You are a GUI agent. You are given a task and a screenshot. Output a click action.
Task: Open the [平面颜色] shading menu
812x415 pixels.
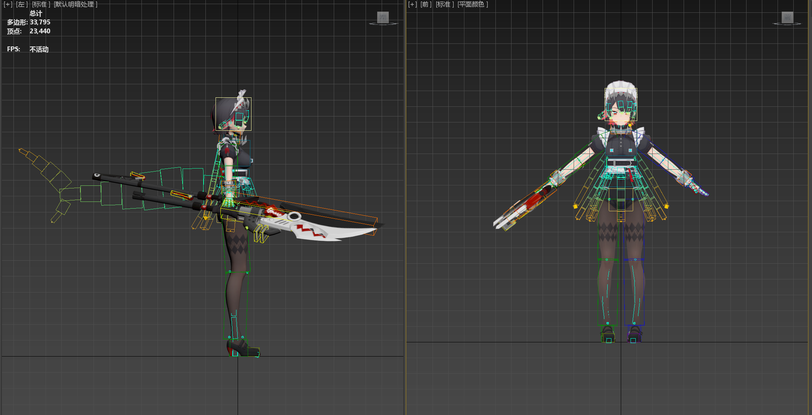[473, 4]
